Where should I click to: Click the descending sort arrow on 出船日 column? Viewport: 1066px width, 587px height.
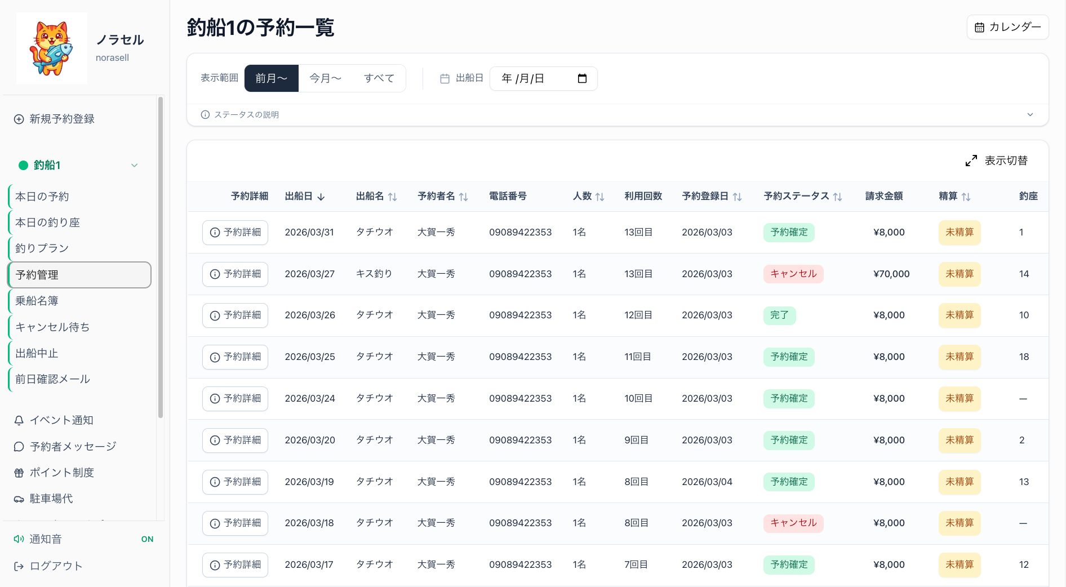click(321, 197)
